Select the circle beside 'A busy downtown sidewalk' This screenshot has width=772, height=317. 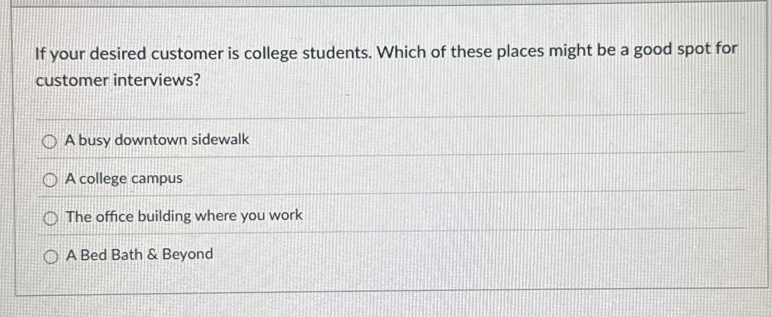(51, 141)
